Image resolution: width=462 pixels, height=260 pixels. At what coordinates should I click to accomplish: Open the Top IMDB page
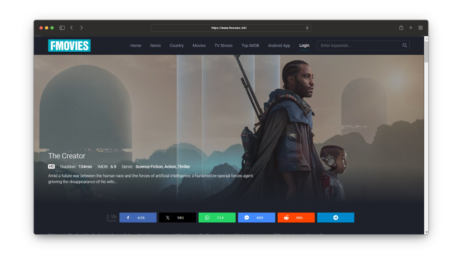(x=250, y=46)
